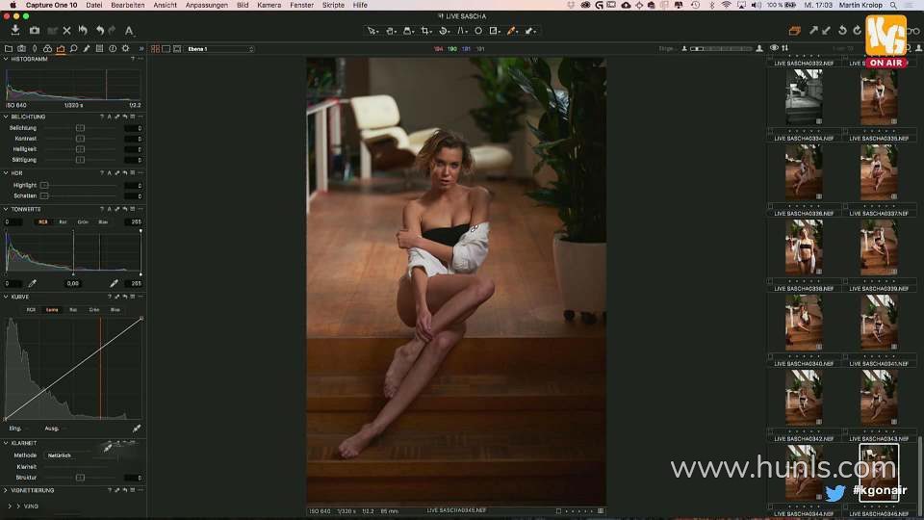This screenshot has width=924, height=520.
Task: Click the camera Capture icon
Action: pyautogui.click(x=35, y=30)
